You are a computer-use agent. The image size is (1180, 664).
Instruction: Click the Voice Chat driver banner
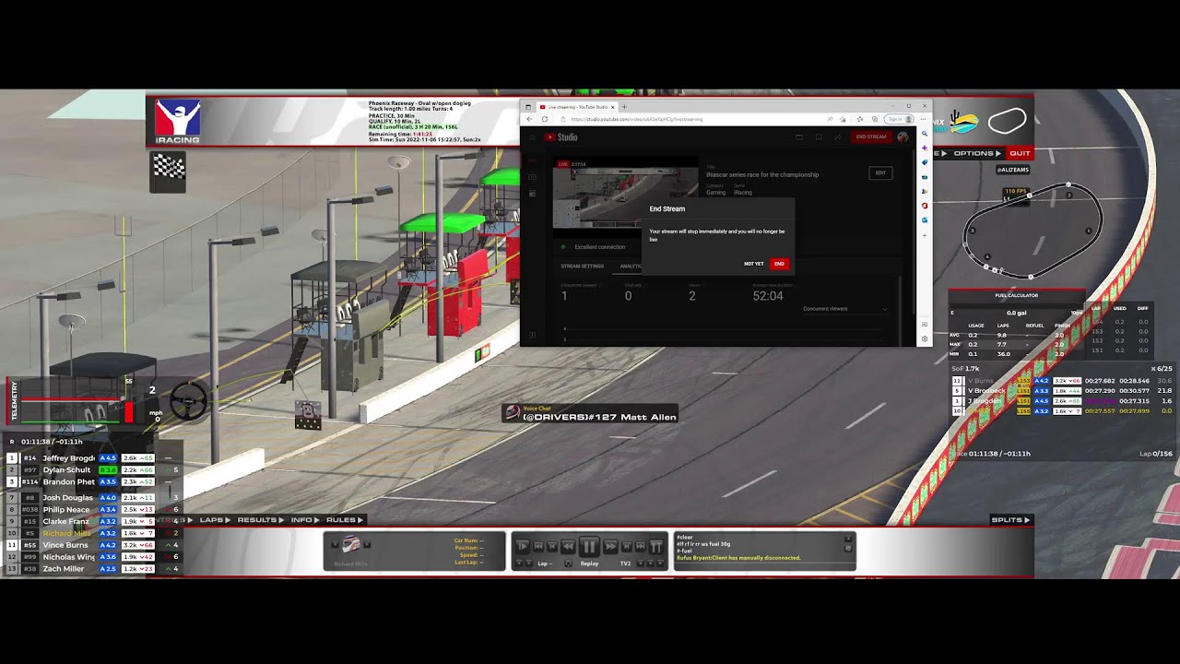coord(590,413)
